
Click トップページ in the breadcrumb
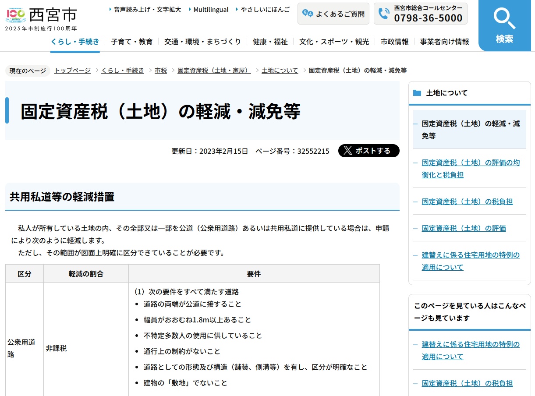tap(72, 71)
